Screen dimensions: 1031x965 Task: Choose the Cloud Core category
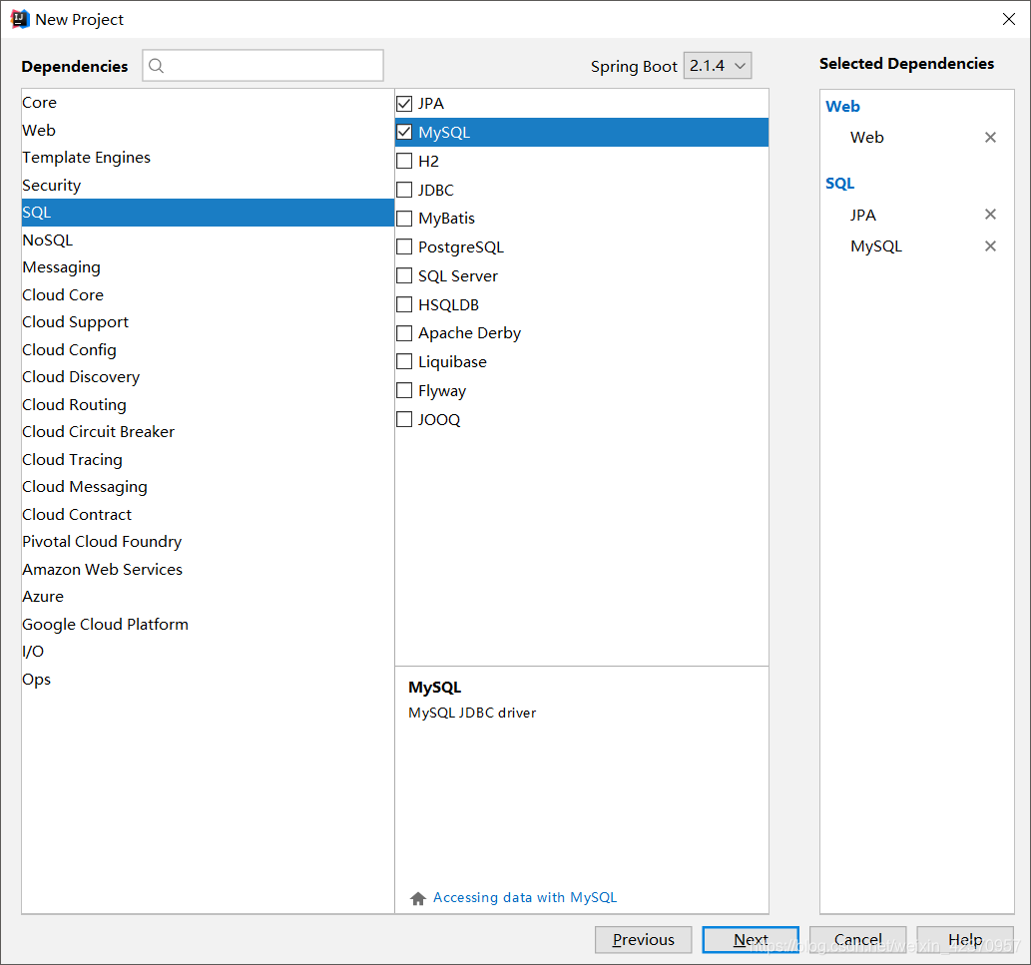click(x=208, y=295)
